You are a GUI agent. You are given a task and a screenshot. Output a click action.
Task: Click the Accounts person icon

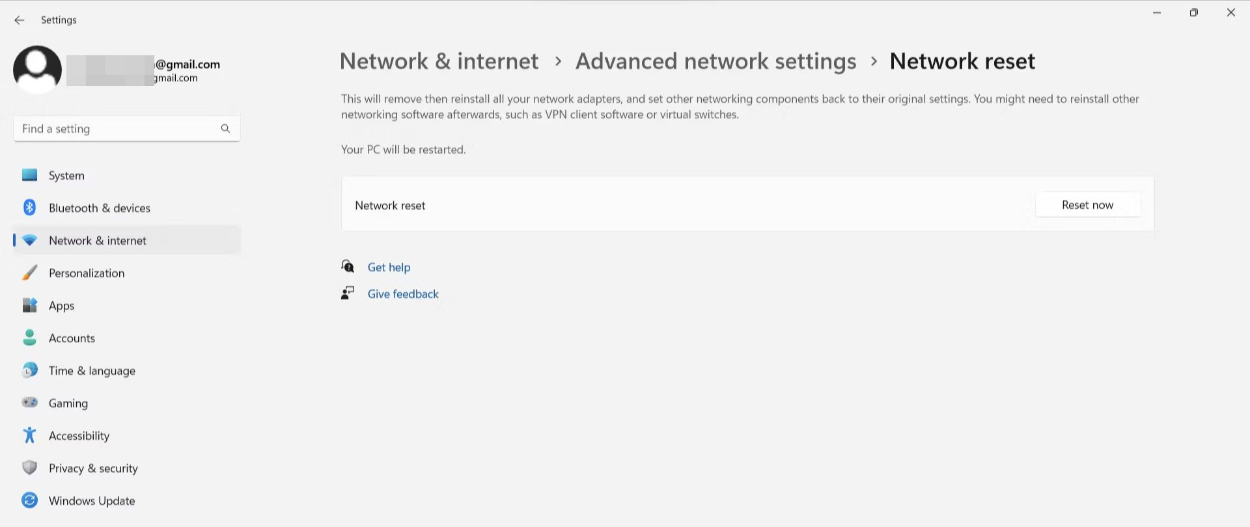pos(30,338)
